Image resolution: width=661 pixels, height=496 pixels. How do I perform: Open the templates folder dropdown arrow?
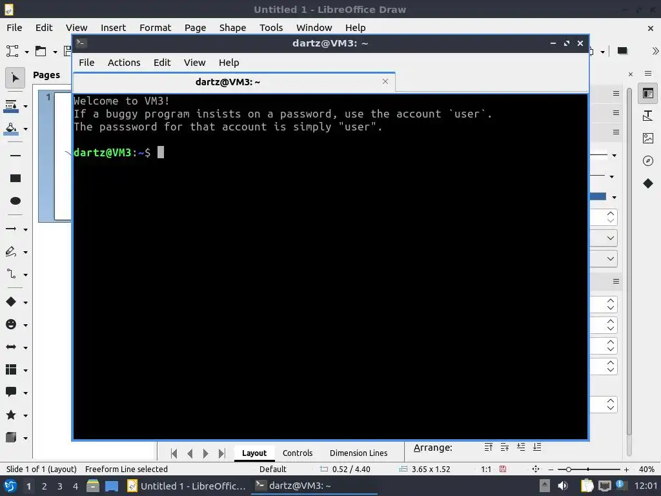click(55, 52)
